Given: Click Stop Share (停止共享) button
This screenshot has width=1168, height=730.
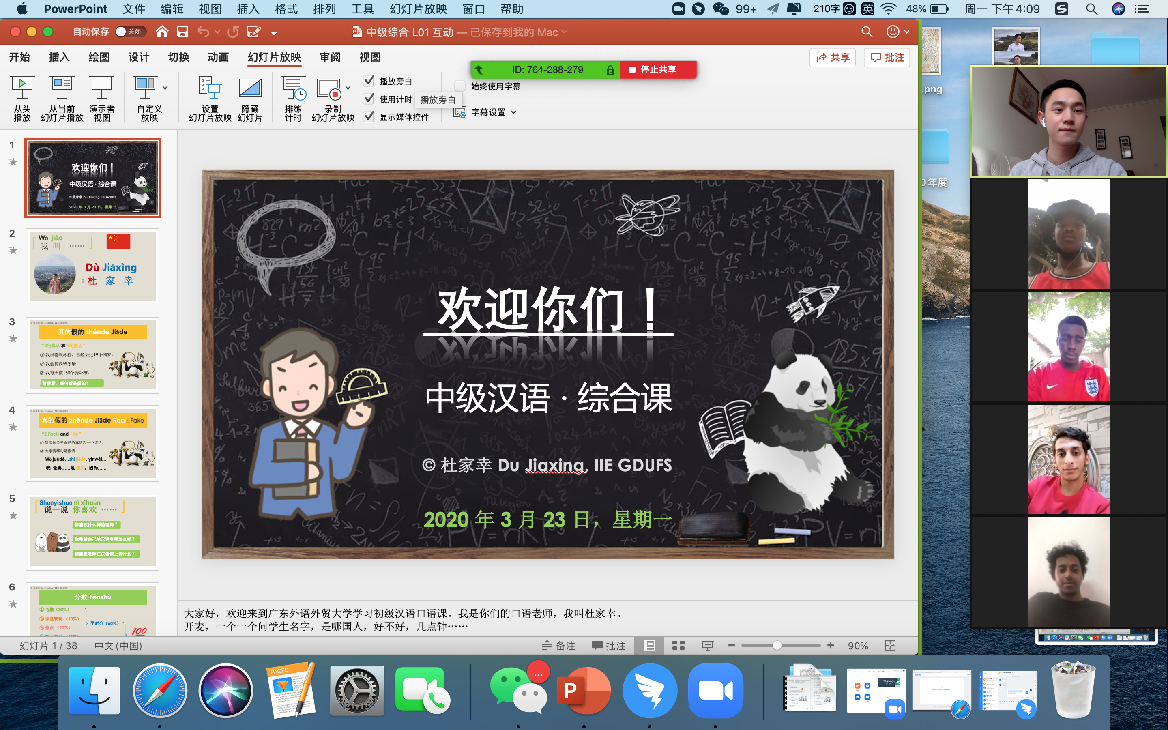Looking at the screenshot, I should tap(658, 69).
